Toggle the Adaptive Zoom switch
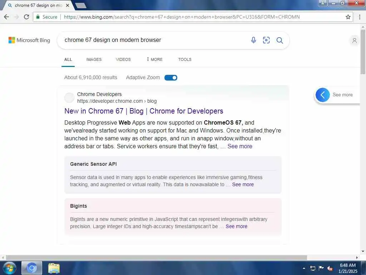Viewport: 366px width, 275px height. pos(171,78)
